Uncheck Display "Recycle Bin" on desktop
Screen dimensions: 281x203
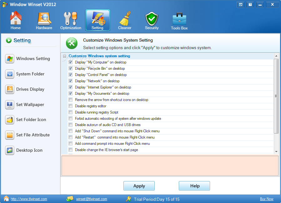tap(71, 69)
